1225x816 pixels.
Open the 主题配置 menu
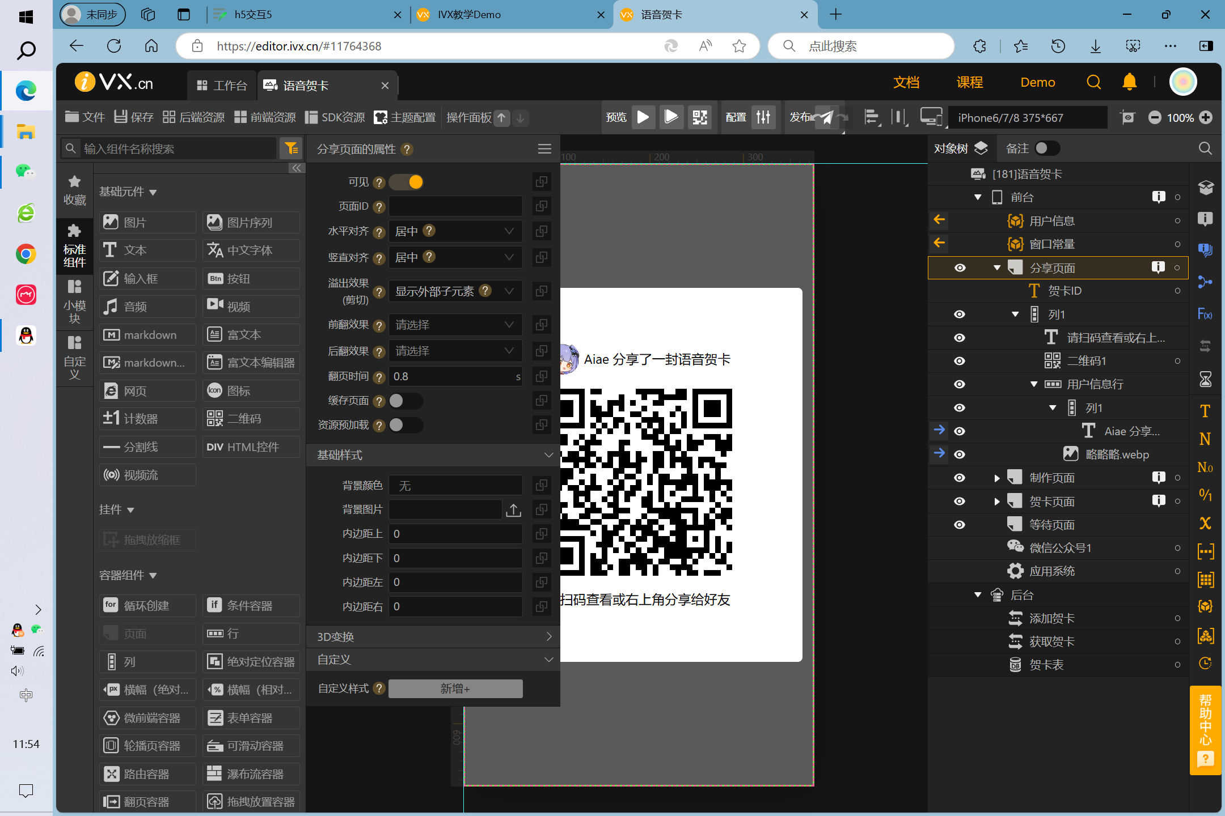pos(405,117)
